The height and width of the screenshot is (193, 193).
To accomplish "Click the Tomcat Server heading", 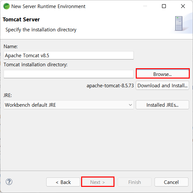I will point(21,19).
